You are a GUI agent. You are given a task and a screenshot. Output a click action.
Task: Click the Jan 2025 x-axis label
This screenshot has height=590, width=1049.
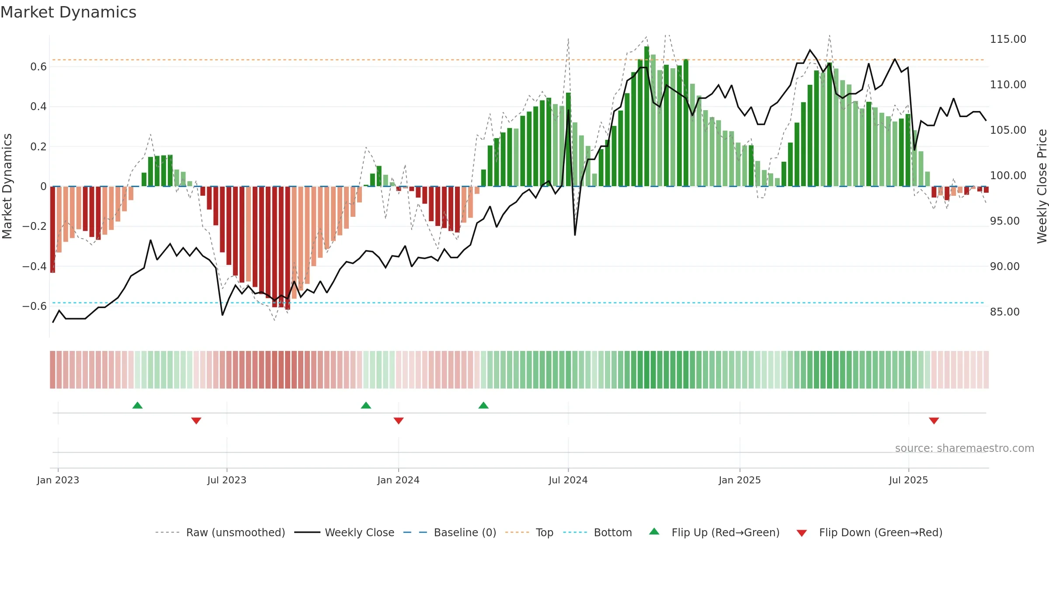[740, 480]
